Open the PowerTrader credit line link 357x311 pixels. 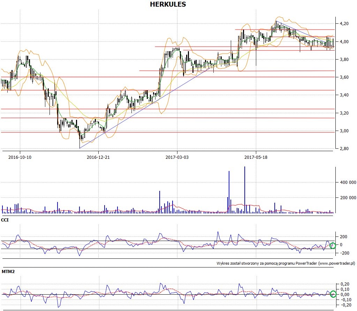(x=286, y=263)
